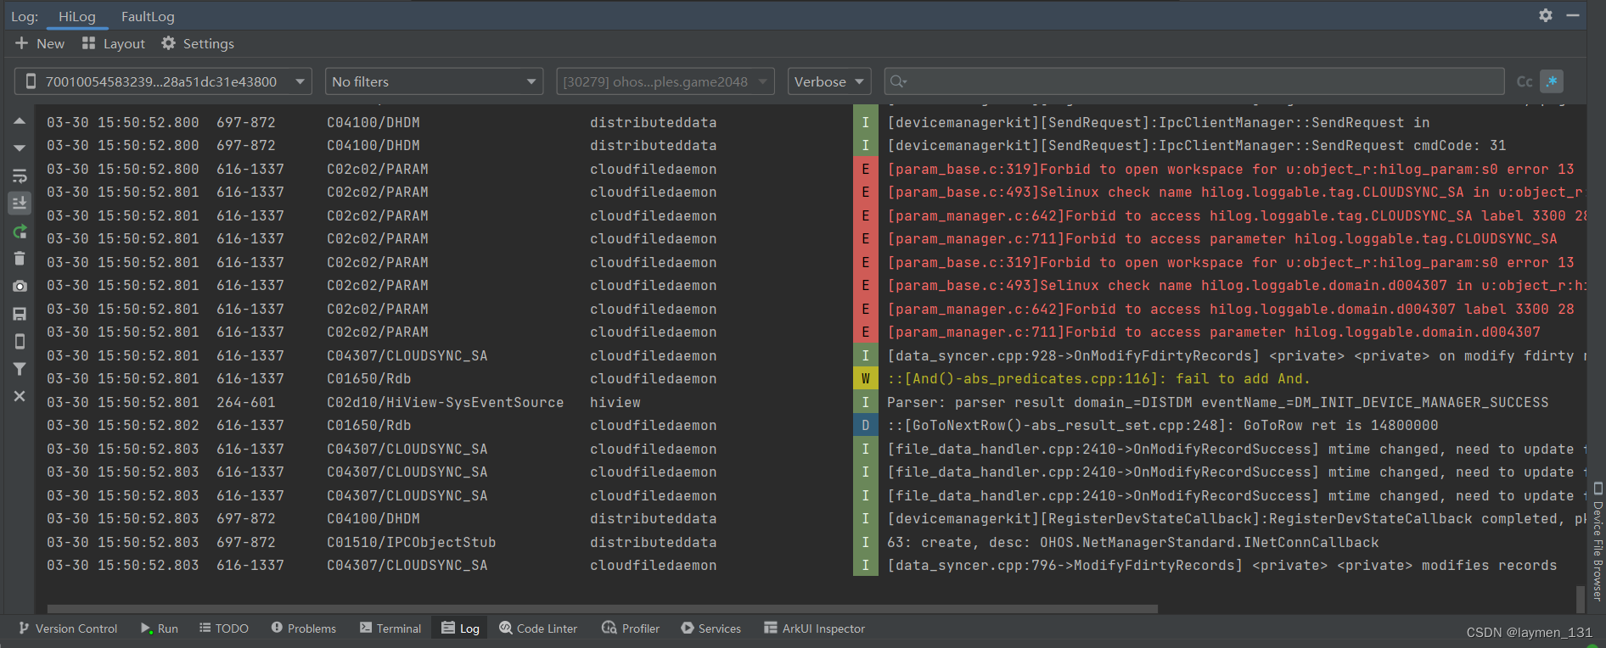Click the log search input field
Image resolution: width=1606 pixels, height=648 pixels.
point(1194,81)
